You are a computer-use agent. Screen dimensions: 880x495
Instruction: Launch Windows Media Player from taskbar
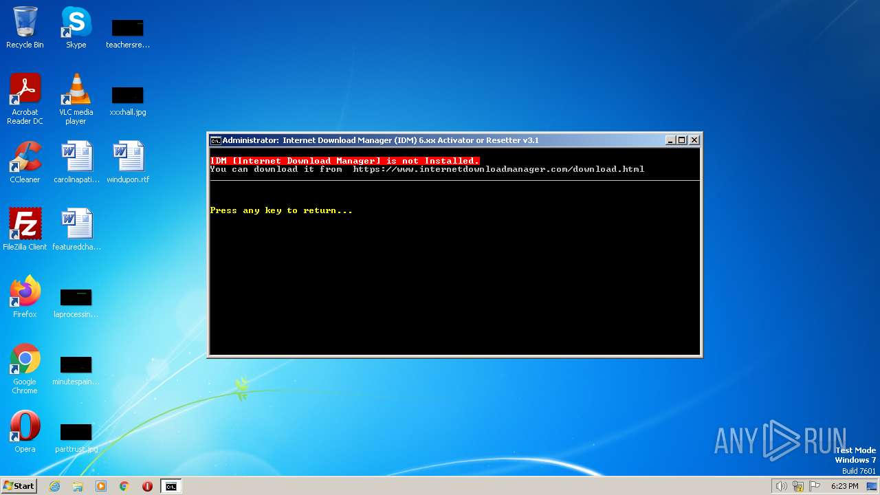(101, 486)
